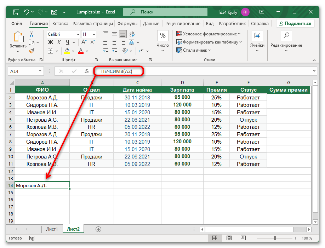Apply percent number format

162,35
